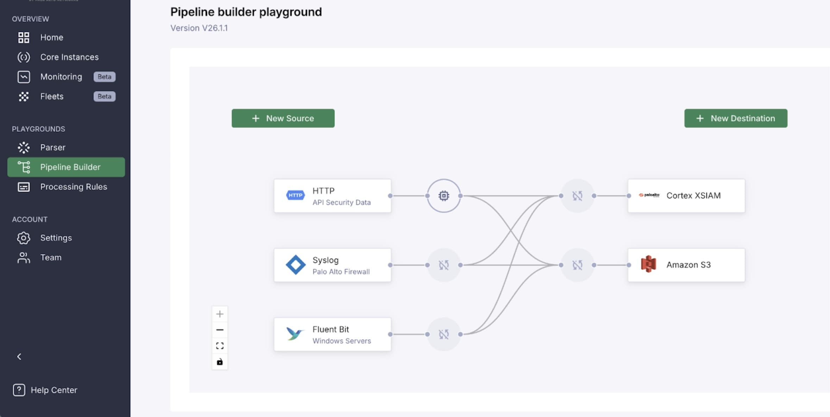Select the Amazon S3 destination node
The image size is (830, 417).
(686, 265)
